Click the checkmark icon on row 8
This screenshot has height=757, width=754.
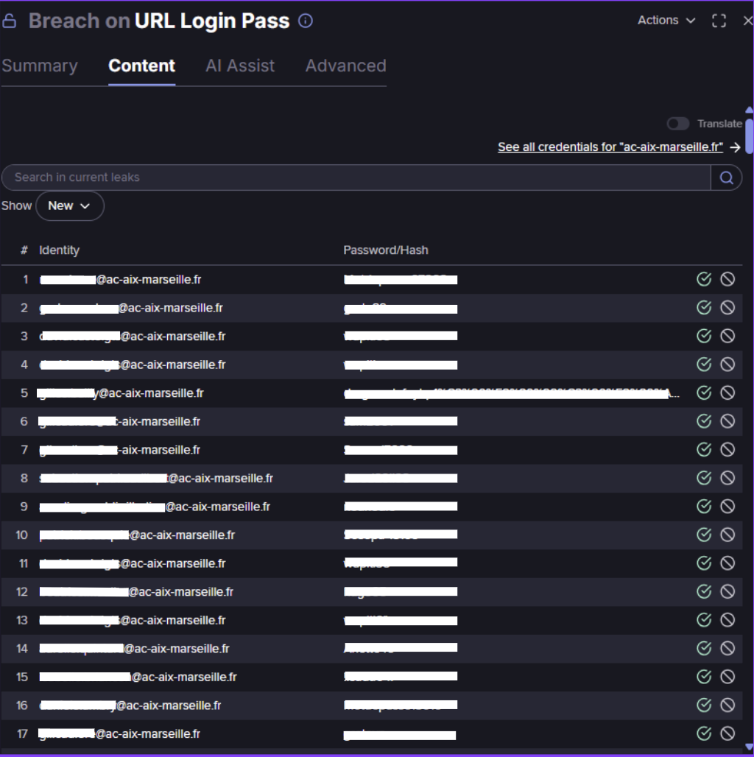(x=704, y=478)
